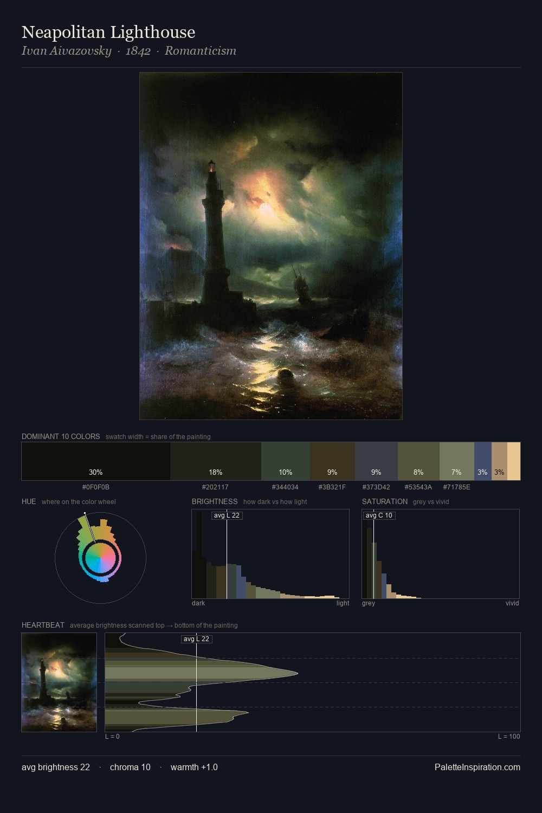Viewport: 542px width, 813px height.
Task: Select the 3% blue swatch
Action: click(483, 461)
